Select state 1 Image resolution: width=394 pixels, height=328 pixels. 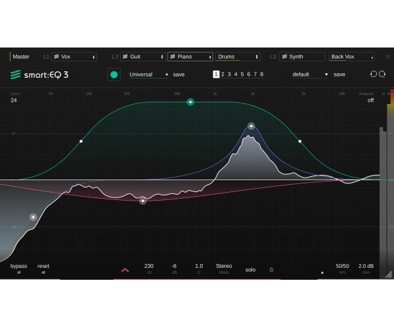click(216, 74)
